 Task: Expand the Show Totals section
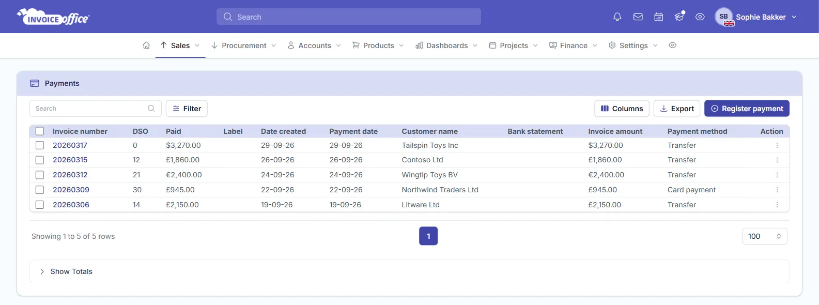click(409, 271)
